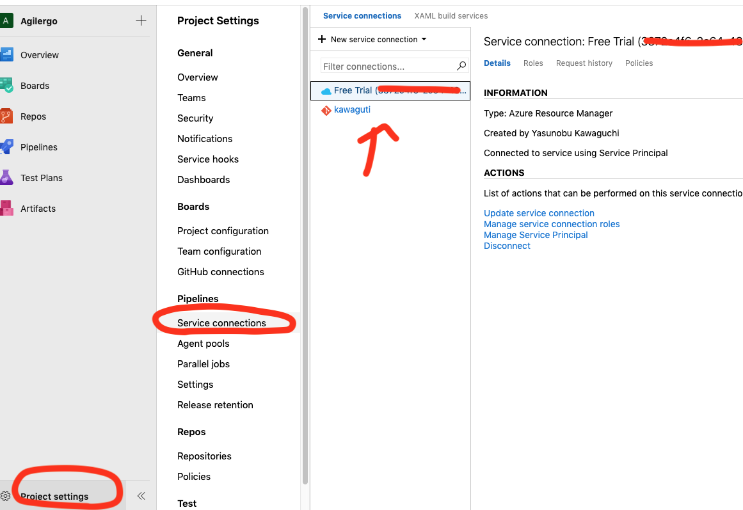Go to Overview in left navigation
The image size is (743, 510).
point(39,55)
